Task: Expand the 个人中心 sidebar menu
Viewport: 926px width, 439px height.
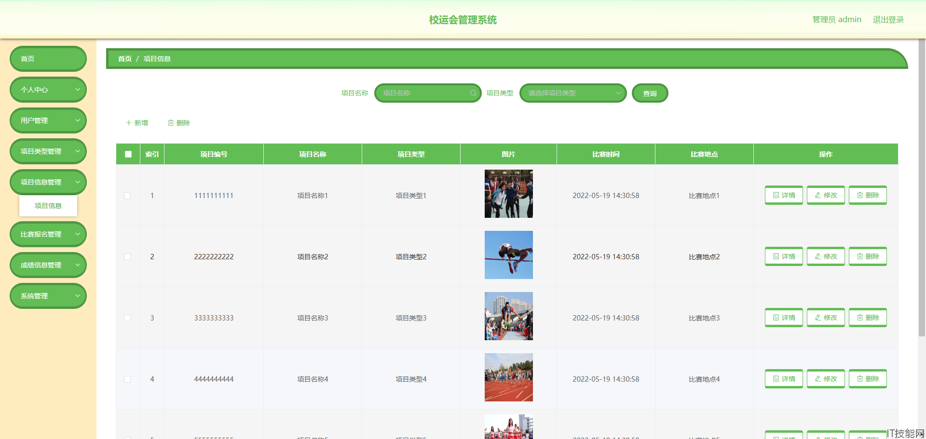Action: 48,90
